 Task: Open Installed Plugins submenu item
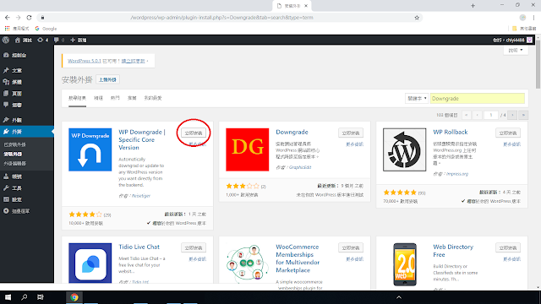pos(15,144)
